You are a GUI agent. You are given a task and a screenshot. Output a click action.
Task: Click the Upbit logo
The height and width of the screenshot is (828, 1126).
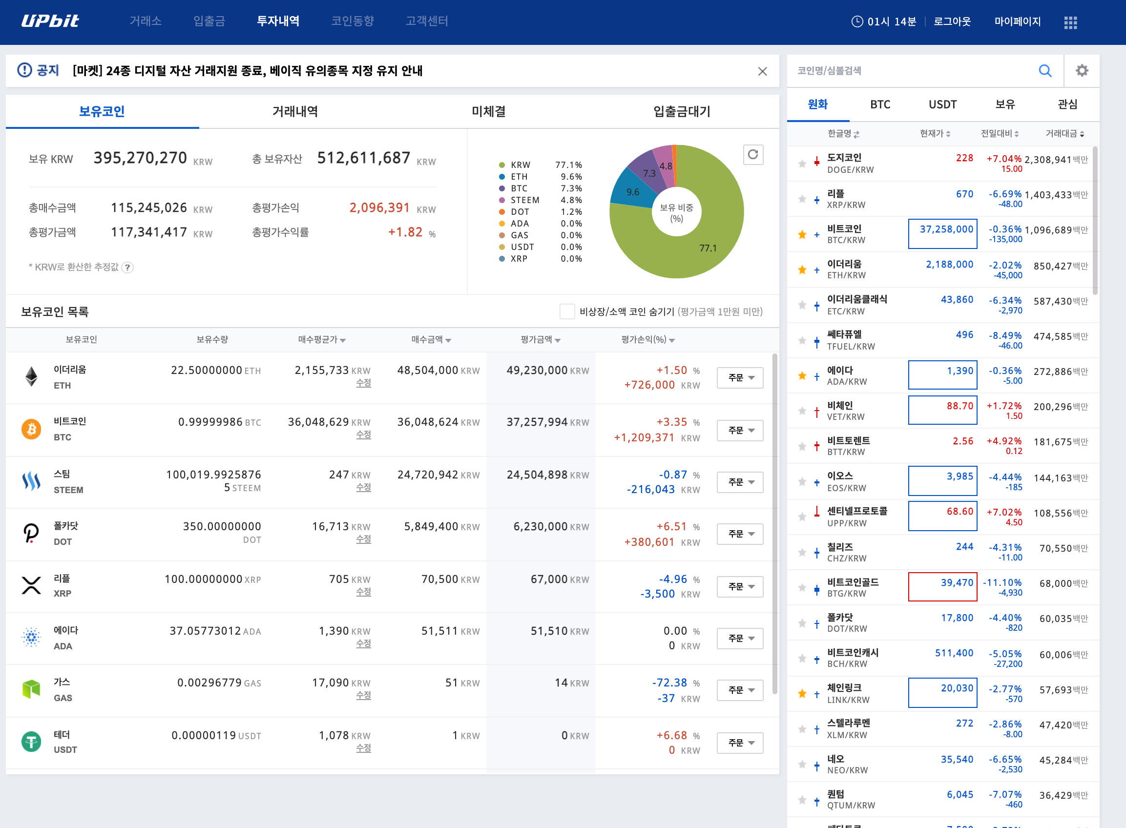pos(50,21)
